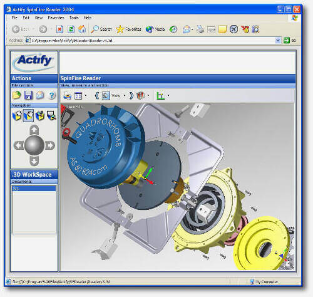Go to previous view chevron

click(x=97, y=96)
